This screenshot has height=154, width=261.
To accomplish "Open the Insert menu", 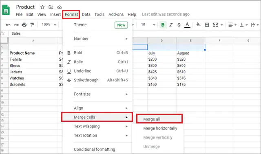I will pos(55,15).
